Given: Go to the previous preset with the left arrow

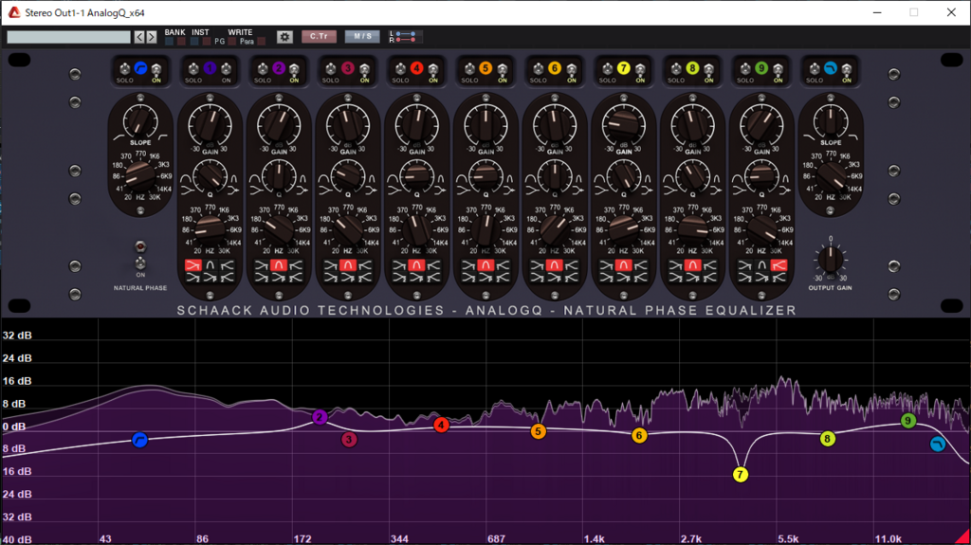Looking at the screenshot, I should (139, 37).
